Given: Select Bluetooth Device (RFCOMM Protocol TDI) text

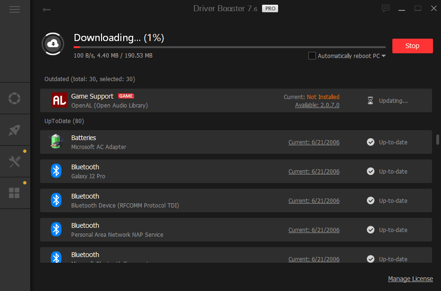Looking at the screenshot, I should [x=125, y=205].
